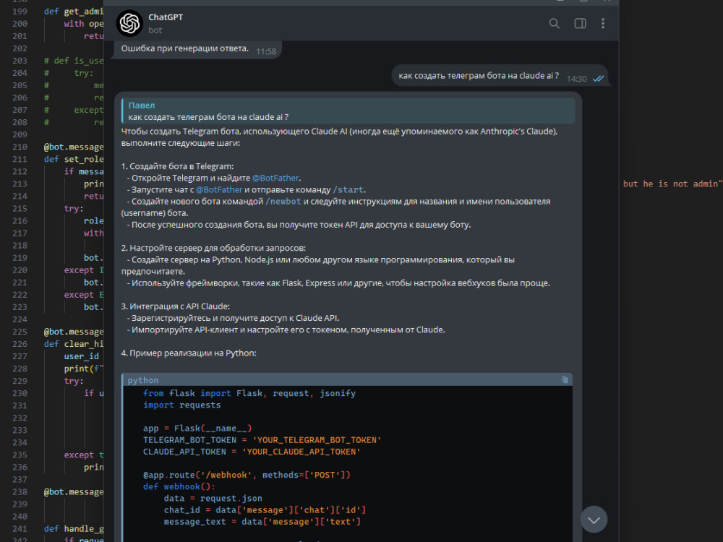
Task: Open the ChatGPT bot avatar
Action: [129, 23]
